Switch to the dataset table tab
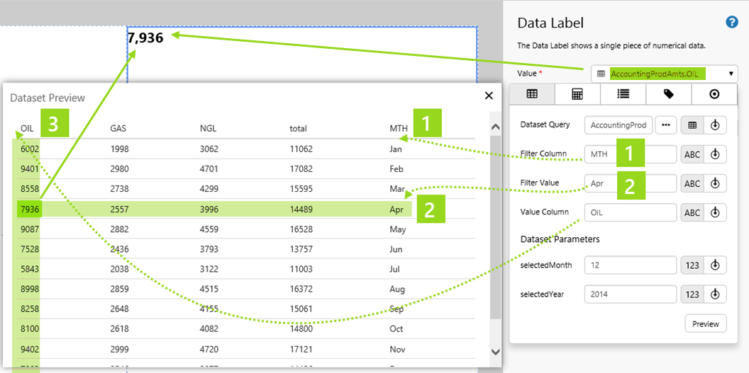This screenshot has height=373, width=749. click(532, 94)
